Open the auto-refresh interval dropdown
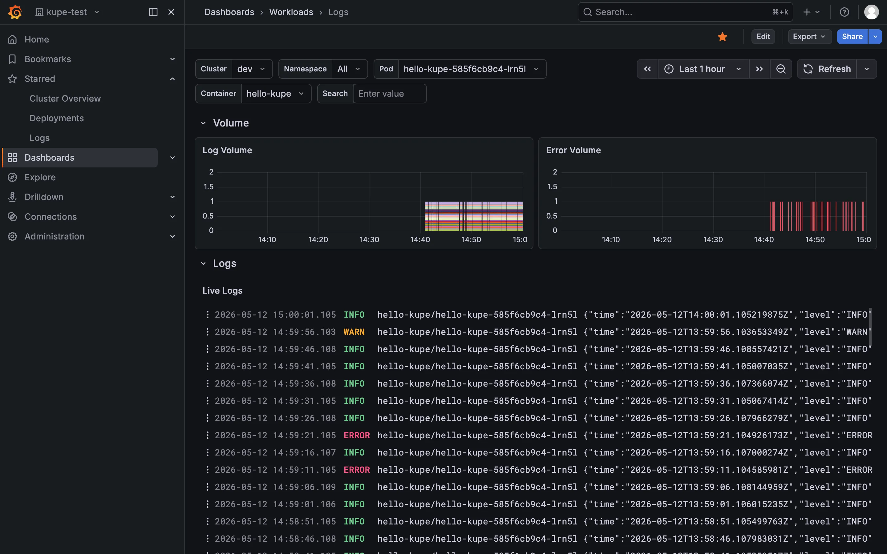The height and width of the screenshot is (554, 887). tap(866, 69)
